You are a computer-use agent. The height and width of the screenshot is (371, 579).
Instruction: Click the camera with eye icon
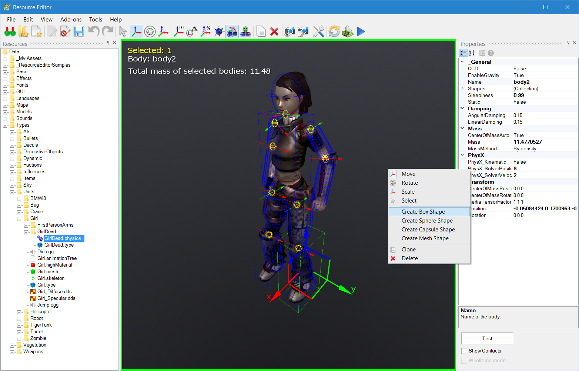pos(289,32)
